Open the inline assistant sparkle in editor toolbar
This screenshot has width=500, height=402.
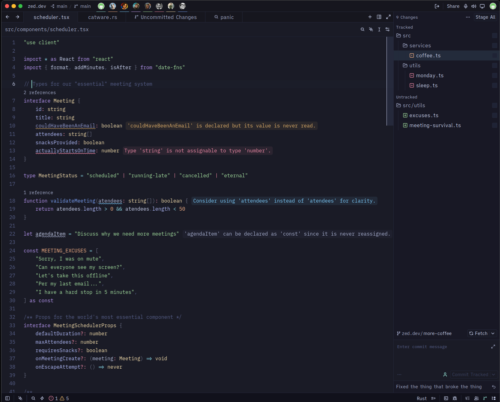pyautogui.click(x=371, y=29)
